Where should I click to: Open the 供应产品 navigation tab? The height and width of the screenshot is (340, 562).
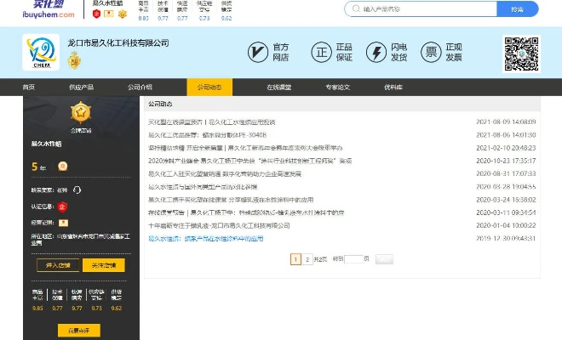81,87
